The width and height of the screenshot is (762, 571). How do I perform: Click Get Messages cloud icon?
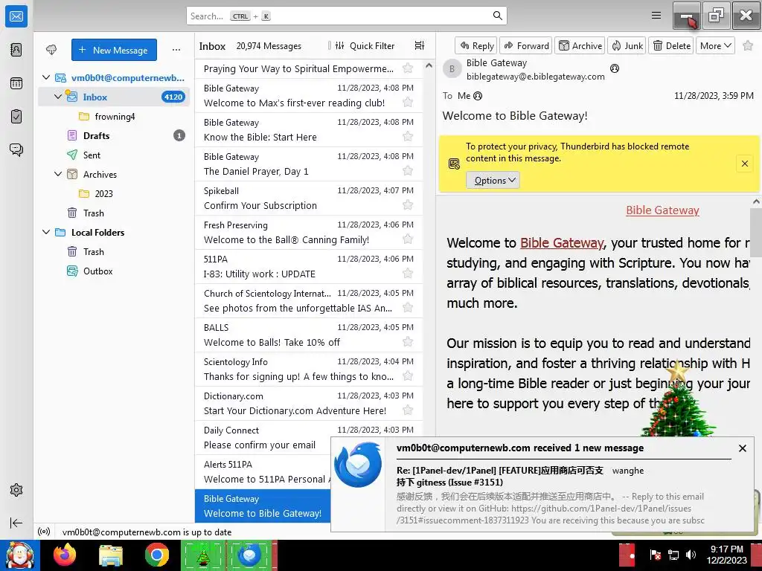tap(51, 50)
